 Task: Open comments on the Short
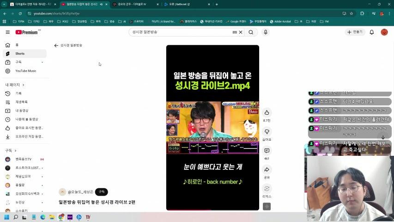point(267,151)
